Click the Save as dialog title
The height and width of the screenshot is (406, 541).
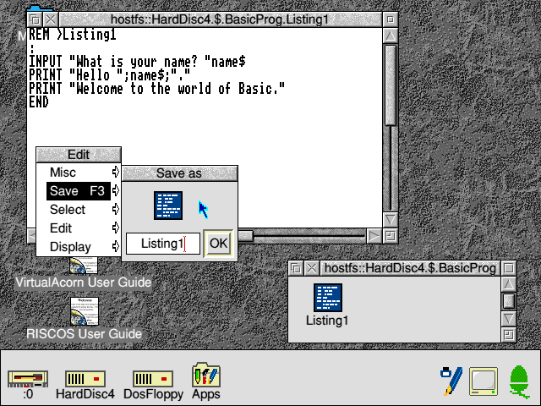(x=179, y=173)
